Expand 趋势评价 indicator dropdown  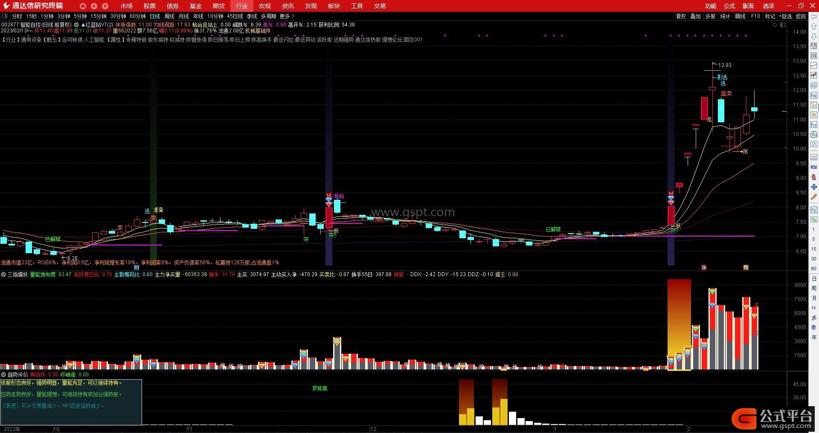click(x=3, y=375)
